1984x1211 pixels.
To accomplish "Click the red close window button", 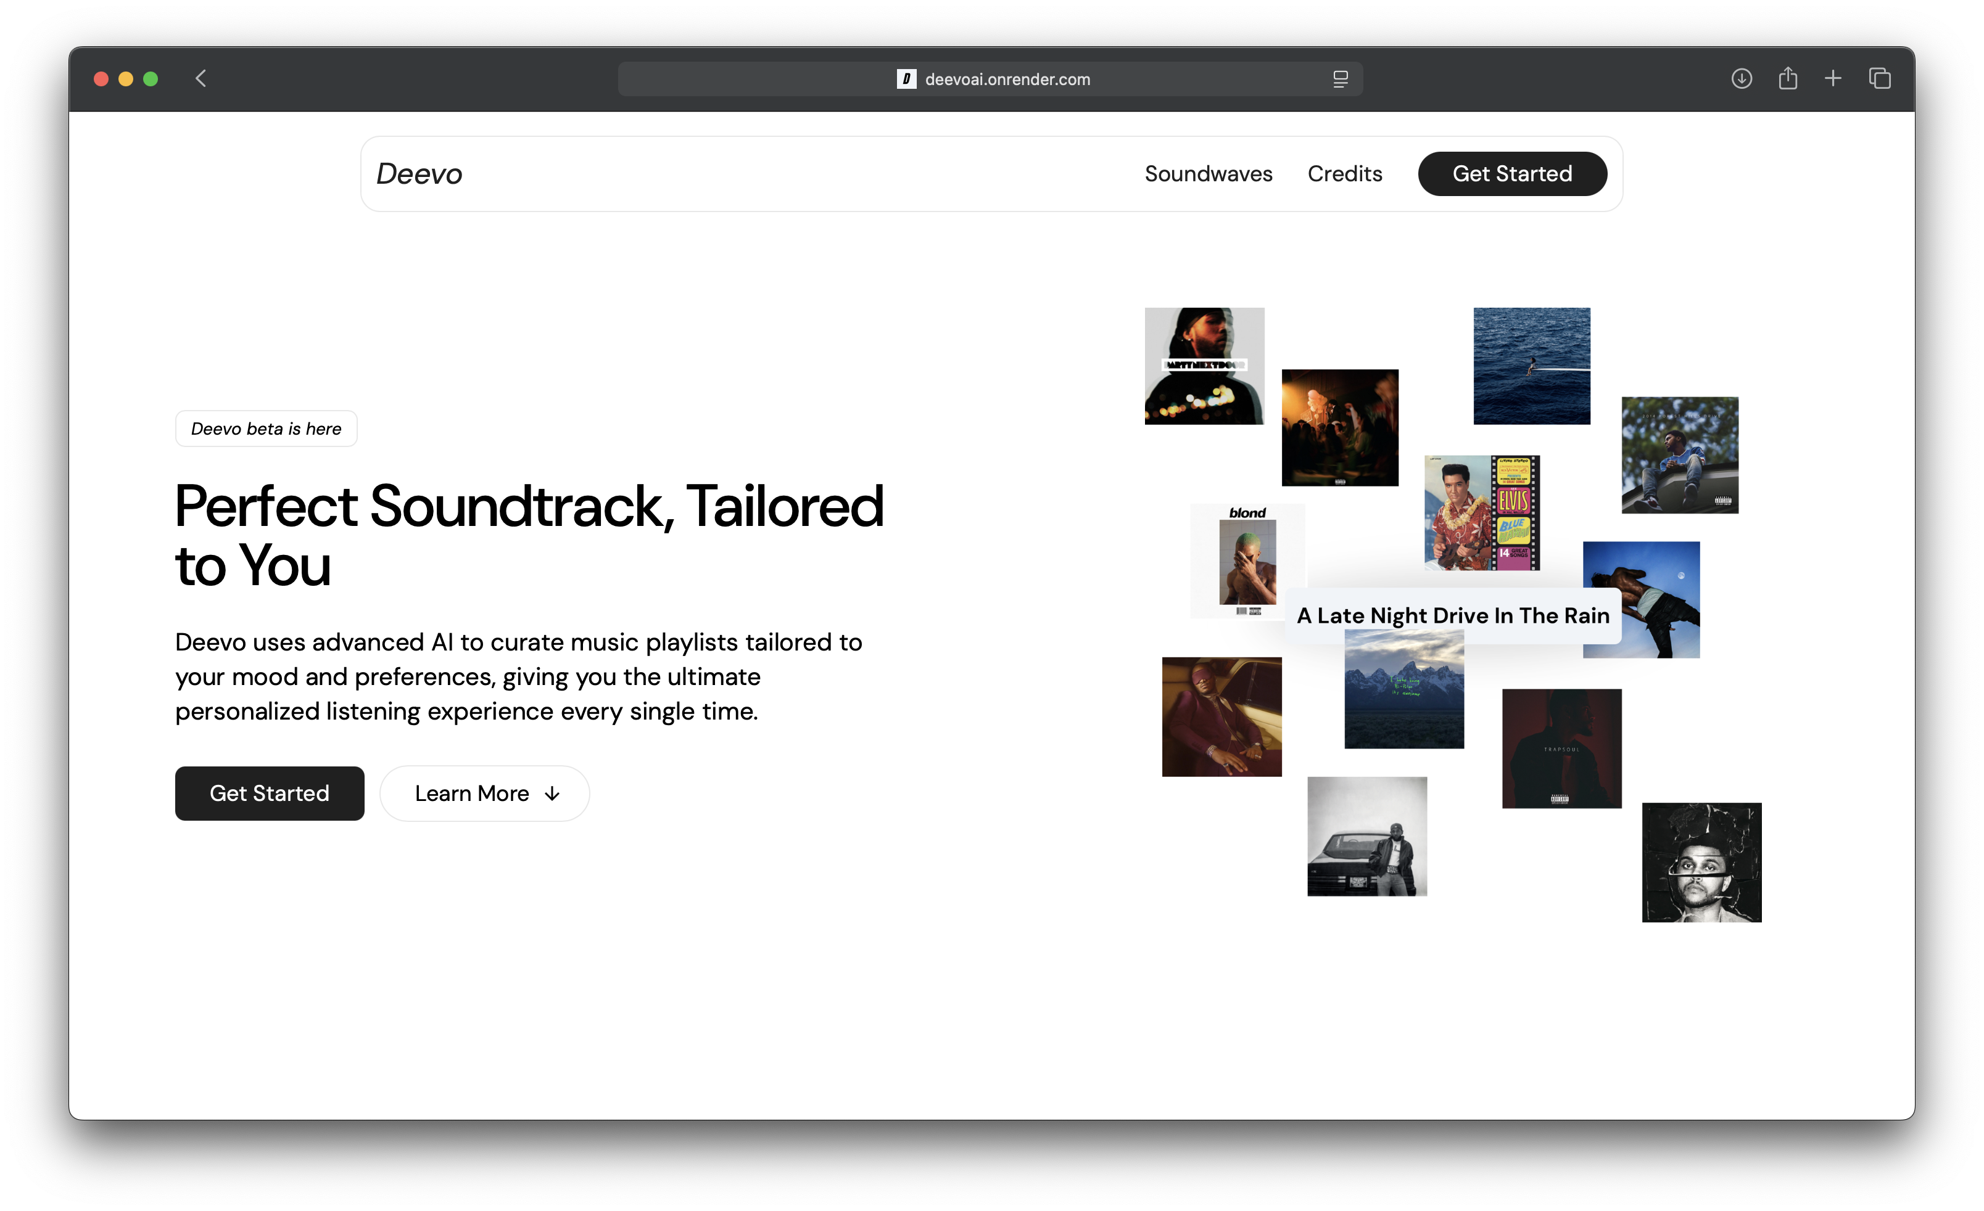I will coord(101,79).
